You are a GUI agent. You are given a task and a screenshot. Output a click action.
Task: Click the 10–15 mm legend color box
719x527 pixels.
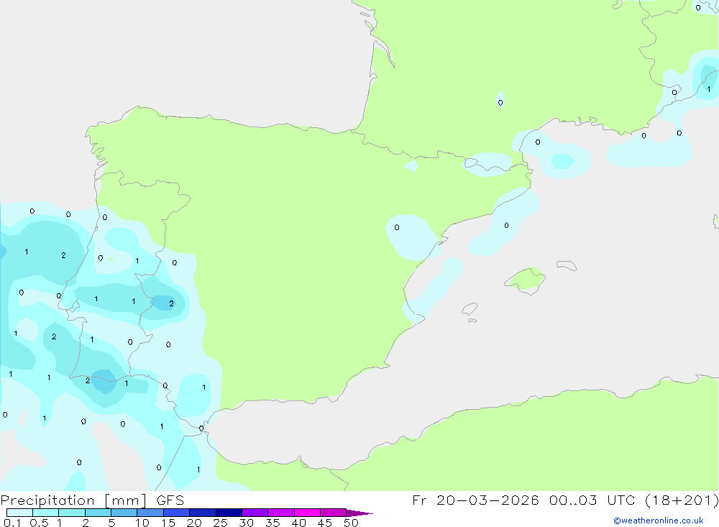[150, 513]
